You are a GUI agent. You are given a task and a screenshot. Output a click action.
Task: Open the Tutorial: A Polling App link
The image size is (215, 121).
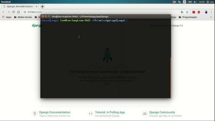110,112
